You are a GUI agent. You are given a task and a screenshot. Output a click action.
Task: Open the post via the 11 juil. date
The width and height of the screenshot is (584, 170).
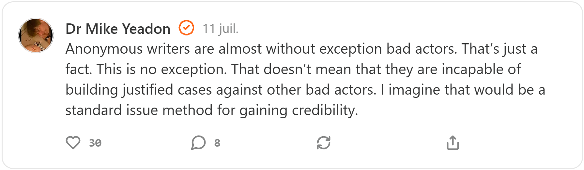(x=220, y=29)
